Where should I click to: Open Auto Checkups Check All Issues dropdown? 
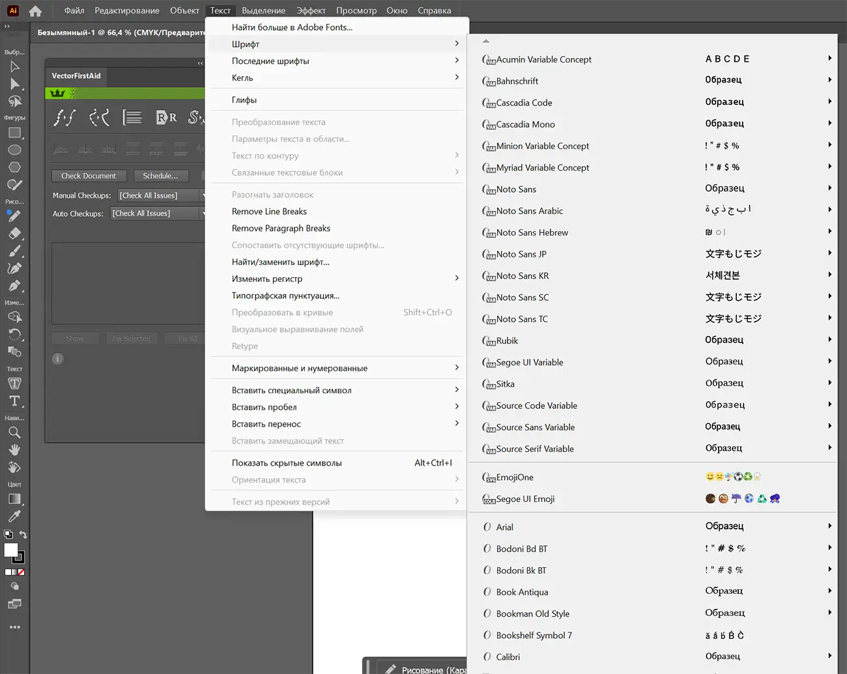[x=158, y=214]
